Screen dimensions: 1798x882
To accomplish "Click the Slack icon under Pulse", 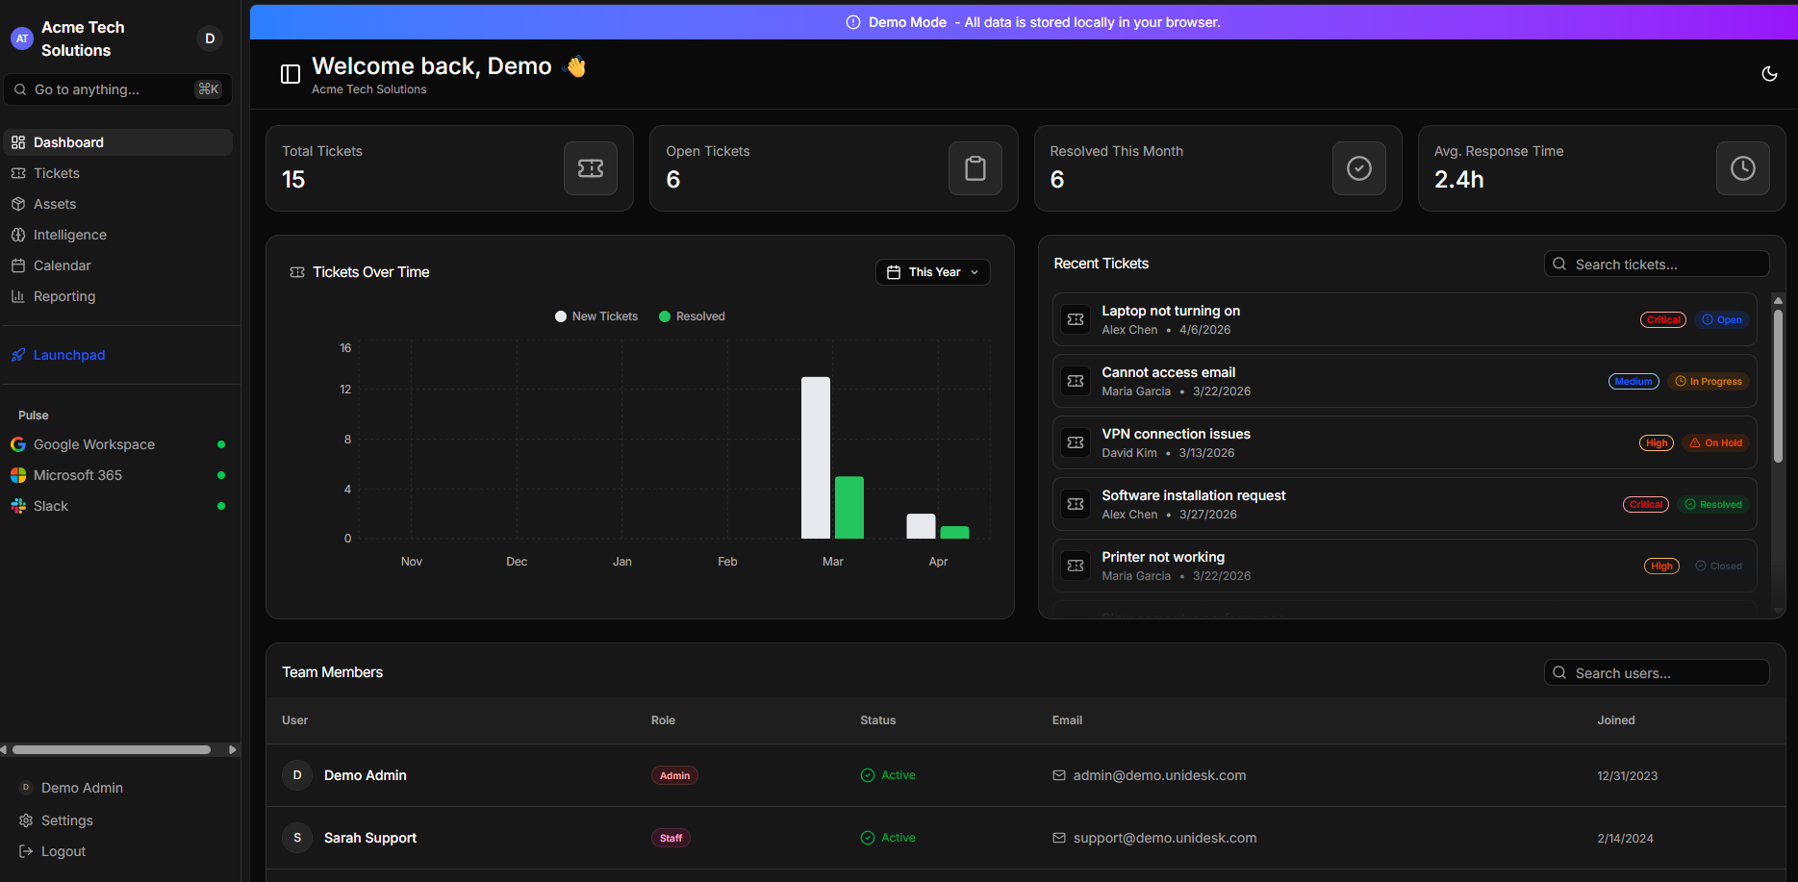I will pos(18,506).
